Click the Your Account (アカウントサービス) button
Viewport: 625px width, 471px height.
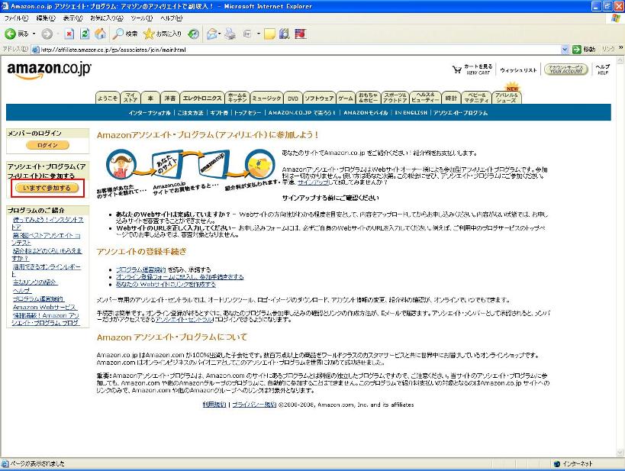[566, 69]
